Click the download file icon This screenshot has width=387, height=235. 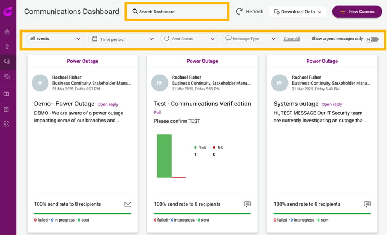tap(277, 12)
